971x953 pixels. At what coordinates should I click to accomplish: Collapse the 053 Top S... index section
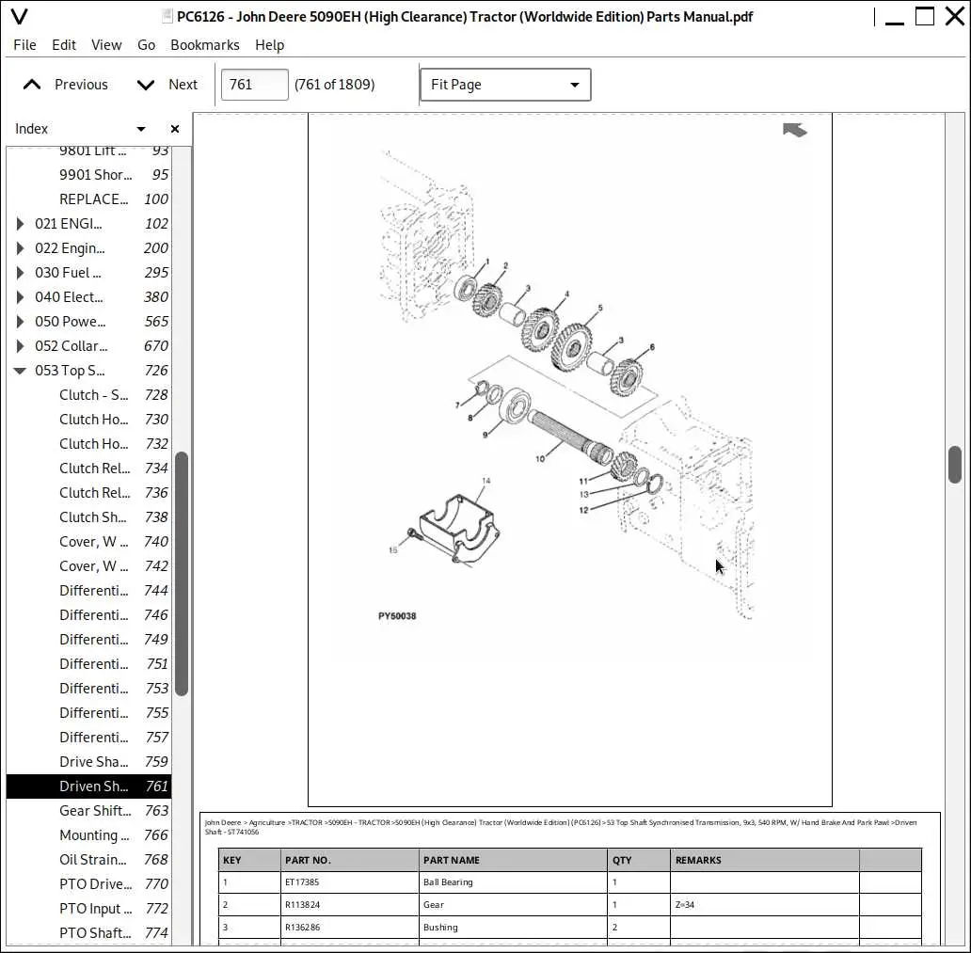(20, 371)
